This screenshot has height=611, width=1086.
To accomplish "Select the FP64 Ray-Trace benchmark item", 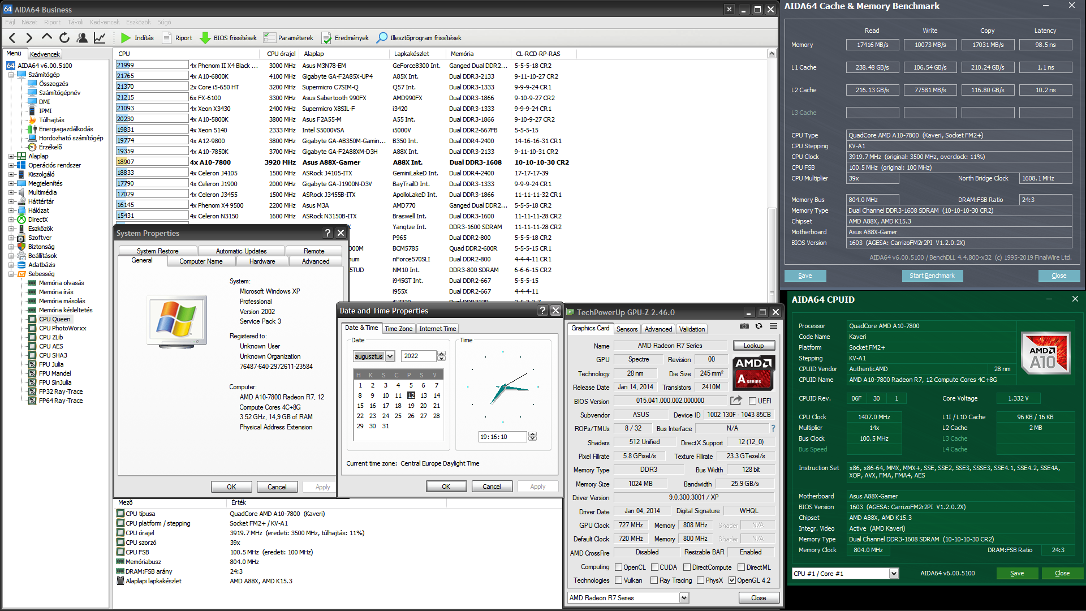I will (x=61, y=401).
